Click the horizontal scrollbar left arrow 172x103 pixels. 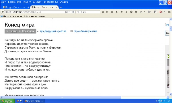pos(1,97)
